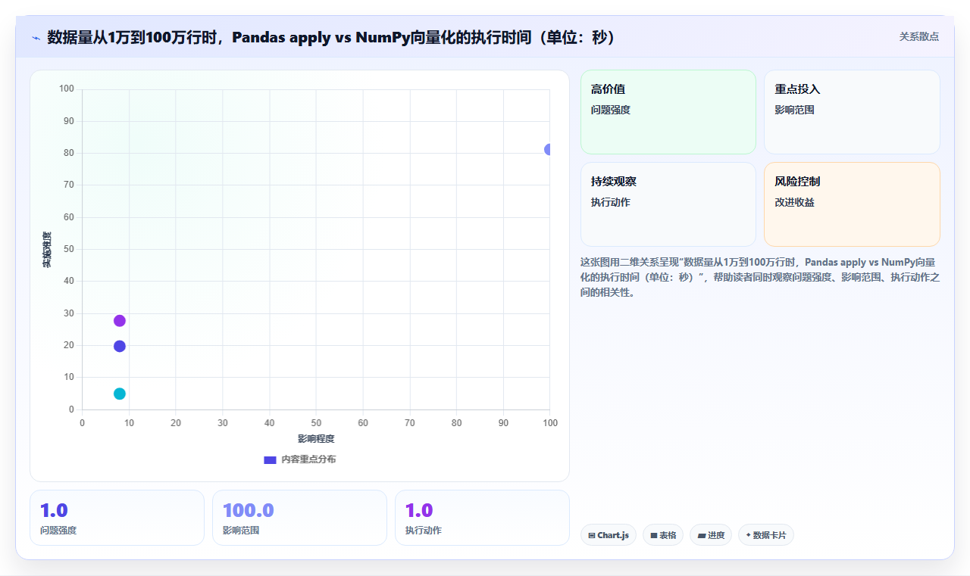Open the 重点投入 quadrant card

point(852,112)
